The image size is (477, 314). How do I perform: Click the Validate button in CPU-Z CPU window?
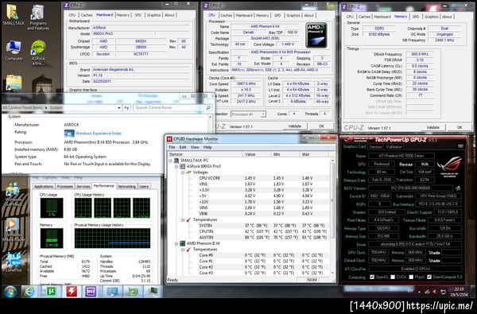[294, 126]
